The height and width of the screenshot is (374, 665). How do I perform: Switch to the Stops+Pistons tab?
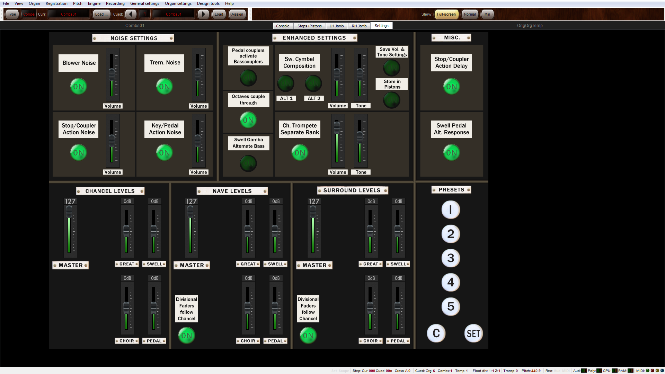click(309, 26)
